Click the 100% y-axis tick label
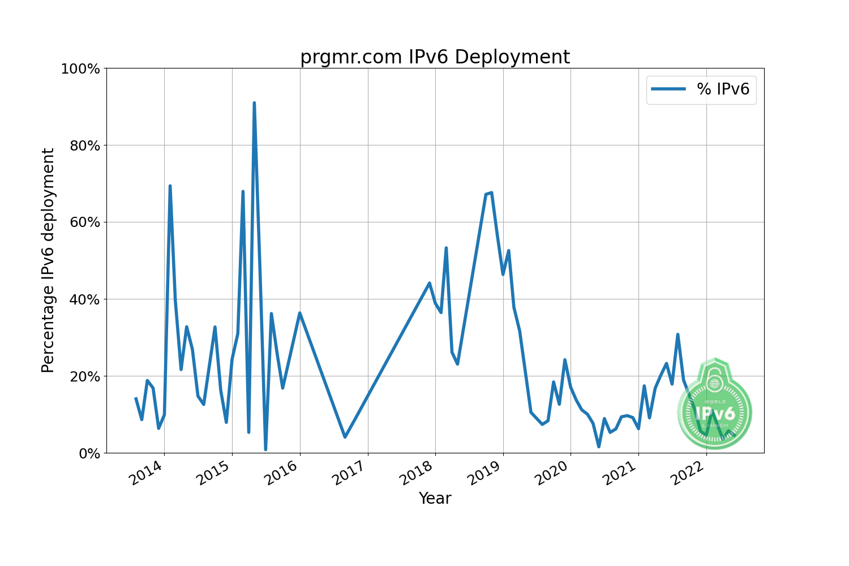This screenshot has width=849, height=566. point(80,69)
